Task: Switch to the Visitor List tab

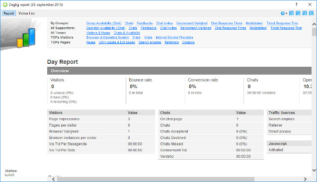Action: pyautogui.click(x=26, y=13)
